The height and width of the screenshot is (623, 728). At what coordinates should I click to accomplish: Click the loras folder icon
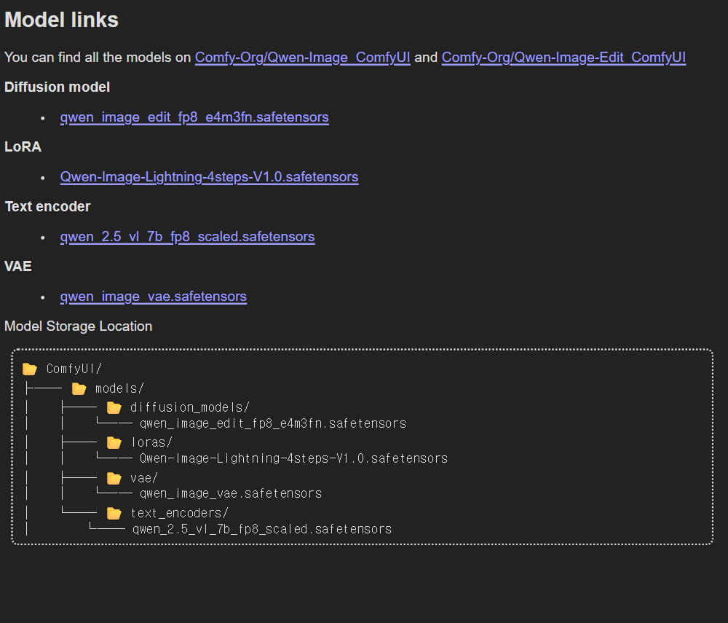114,442
